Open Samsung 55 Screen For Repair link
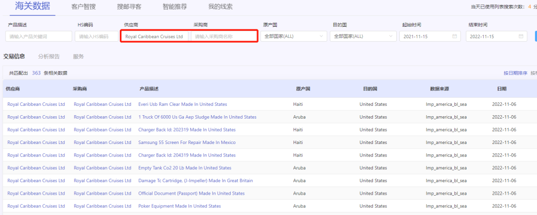The height and width of the screenshot is (215, 537). tap(187, 143)
